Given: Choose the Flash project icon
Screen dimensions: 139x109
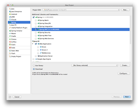Looking at the screenshot, I should pos(10,53).
